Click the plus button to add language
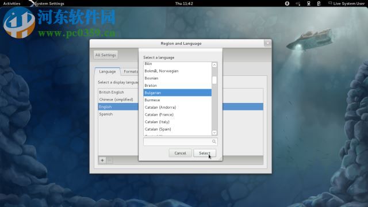368x207 pixels. (102, 160)
